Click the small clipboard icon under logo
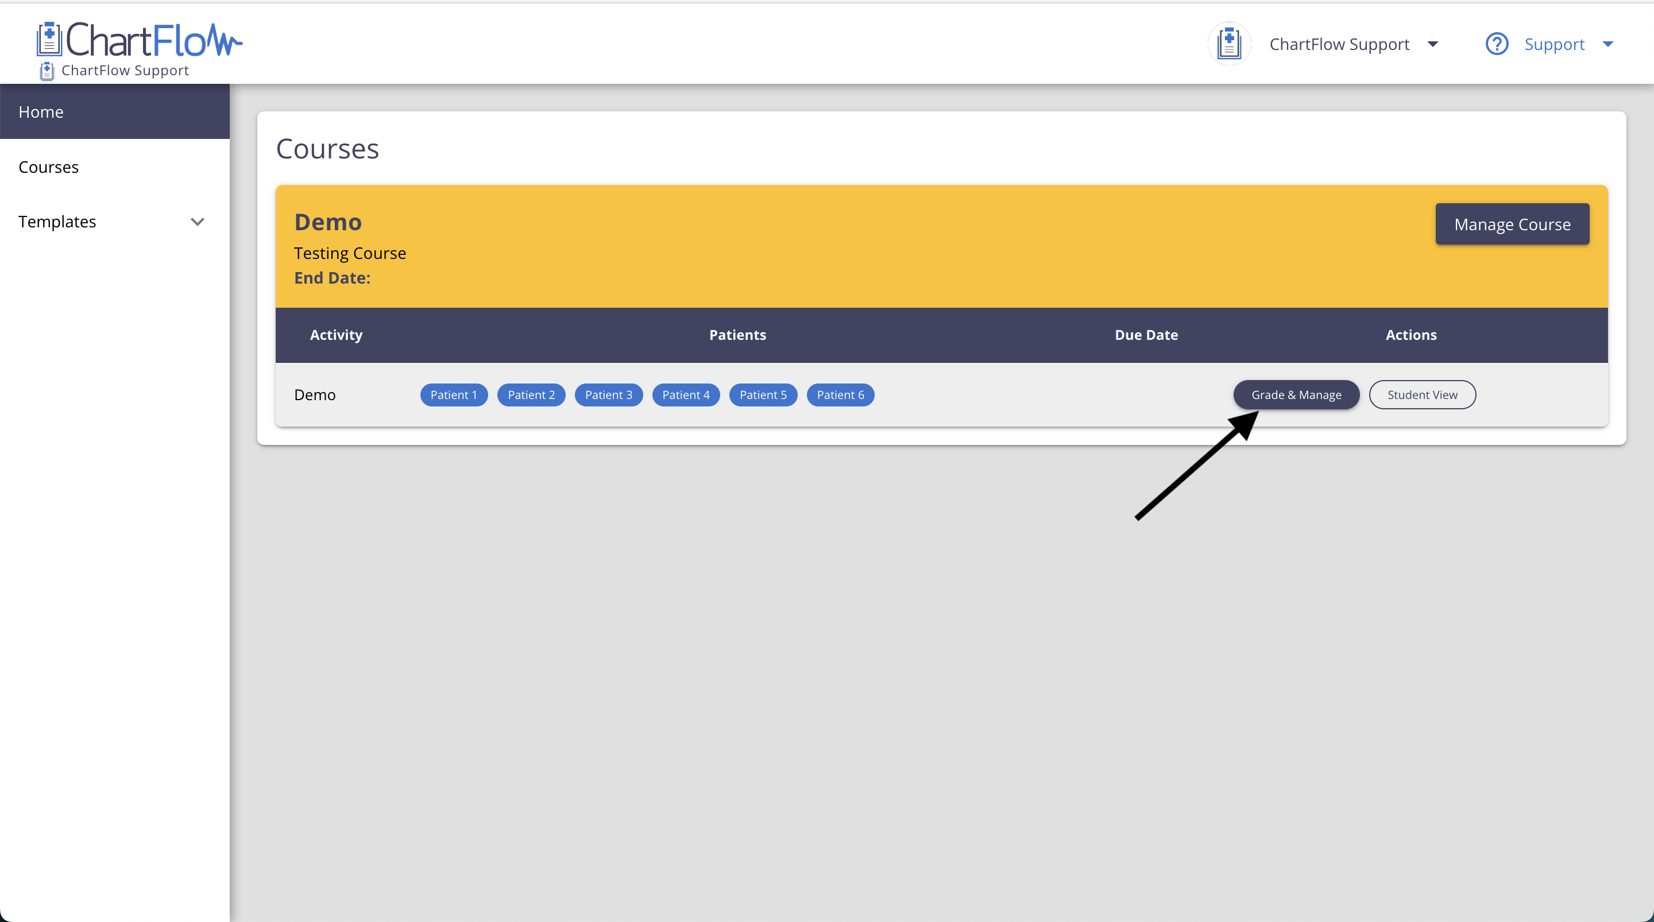 click(47, 71)
